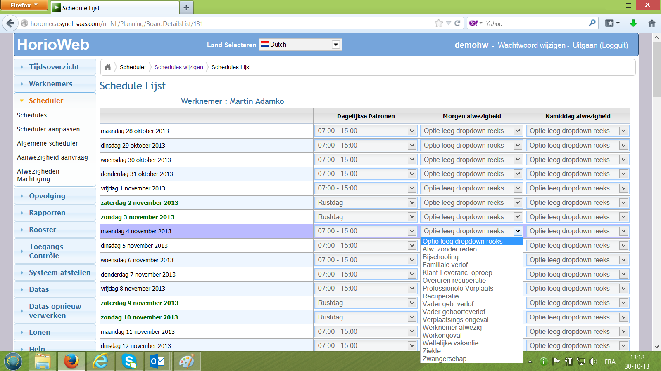Open Schedules in the sidebar
Image resolution: width=661 pixels, height=371 pixels.
click(x=32, y=115)
